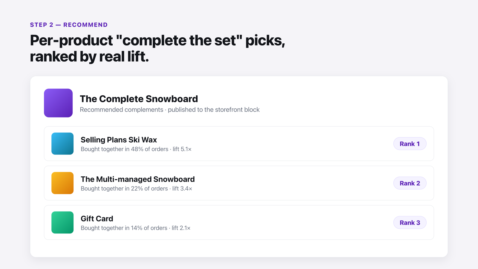Click the orange Multi-managed Snowboard thumbnail
Image resolution: width=478 pixels, height=269 pixels.
click(62, 183)
